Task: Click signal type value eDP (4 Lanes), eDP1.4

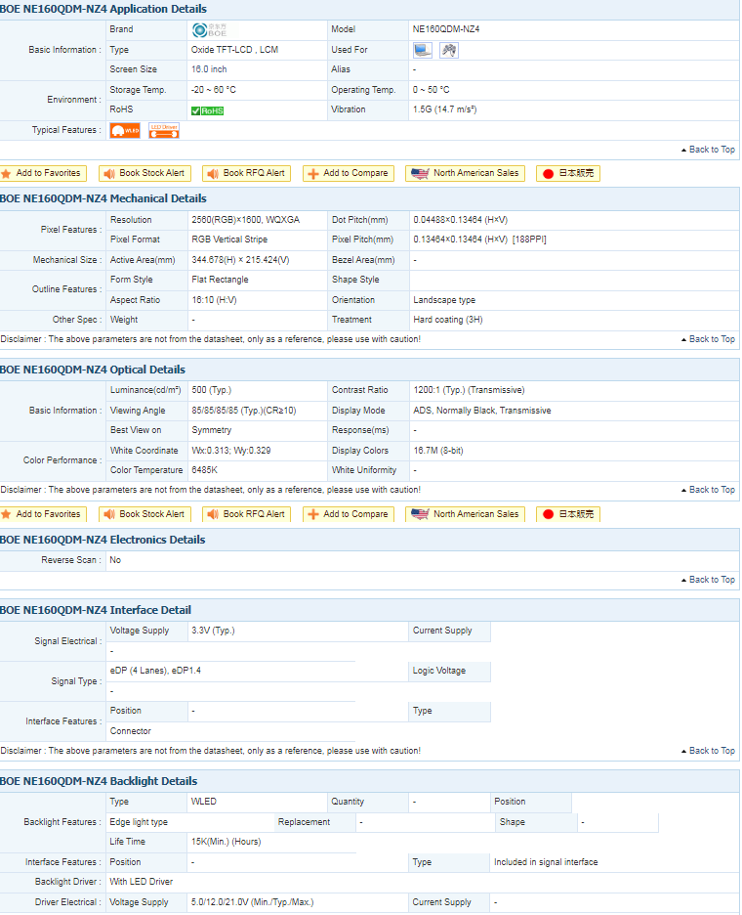Action: pyautogui.click(x=155, y=671)
